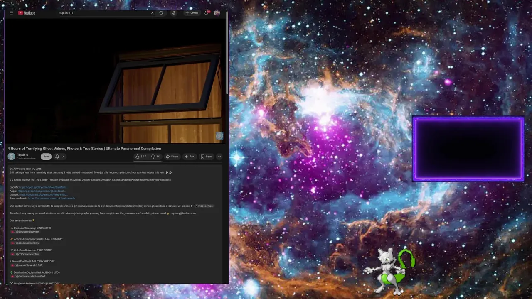This screenshot has height=299, width=532.
Task: Open the three-dot more actions menu
Action: [x=219, y=157]
